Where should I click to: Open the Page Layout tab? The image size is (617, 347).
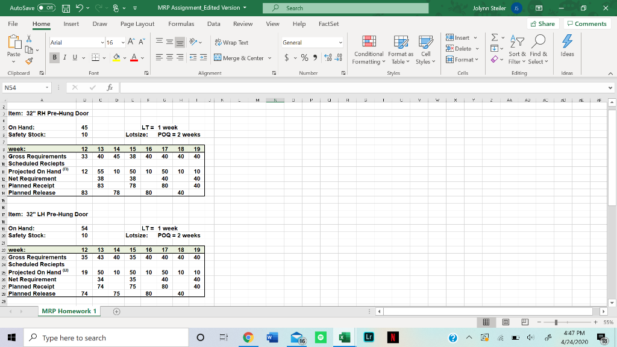click(137, 23)
